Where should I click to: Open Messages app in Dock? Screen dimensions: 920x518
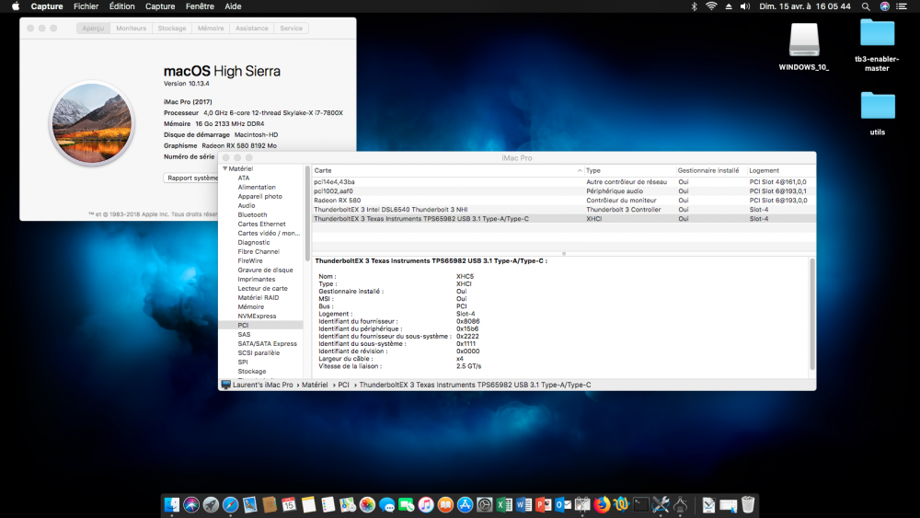(x=386, y=504)
